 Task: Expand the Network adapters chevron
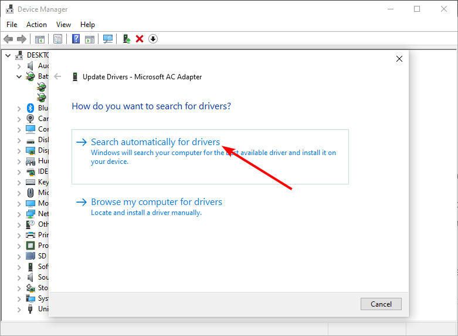coord(19,214)
